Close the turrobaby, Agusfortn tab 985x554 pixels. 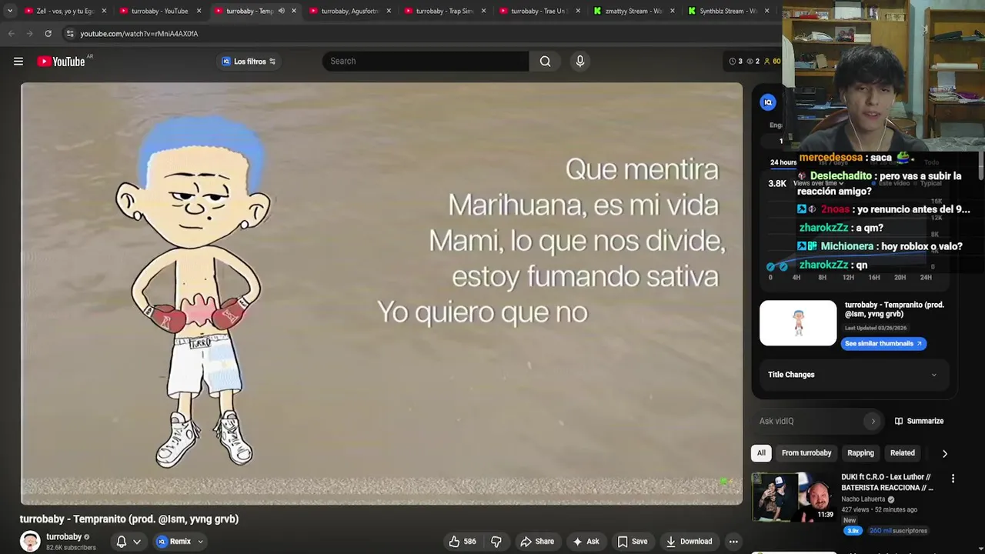pos(389,11)
